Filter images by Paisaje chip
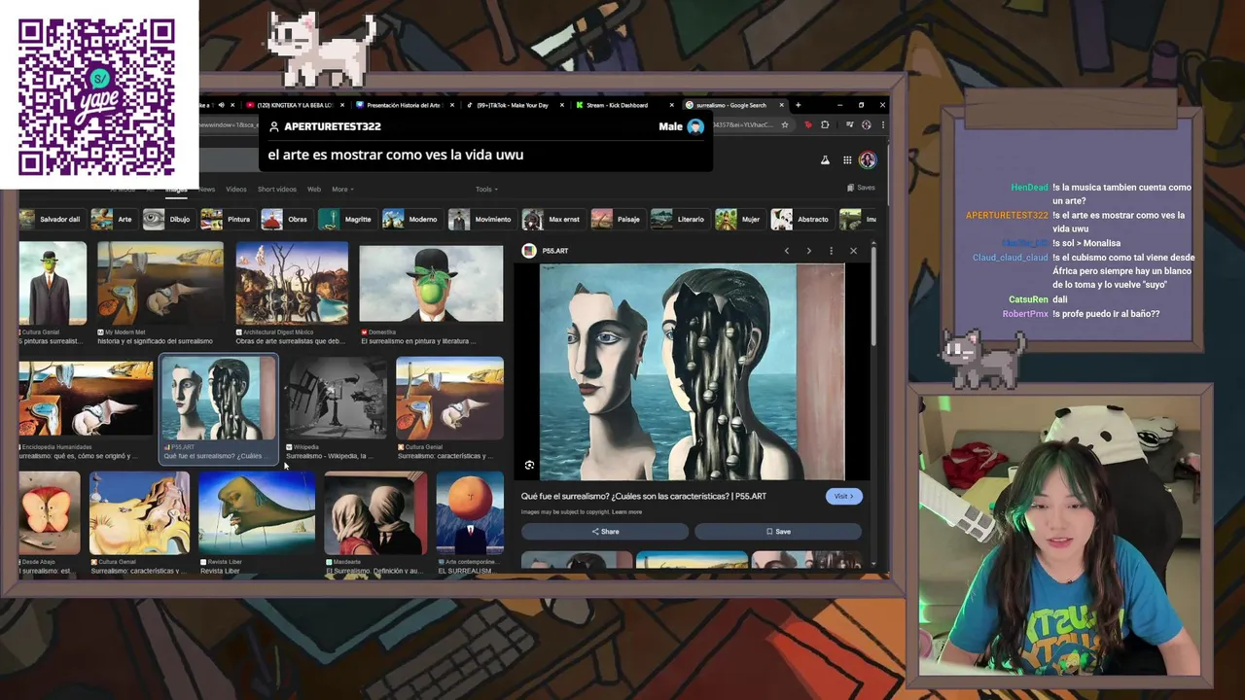This screenshot has width=1245, height=700. coord(617,220)
